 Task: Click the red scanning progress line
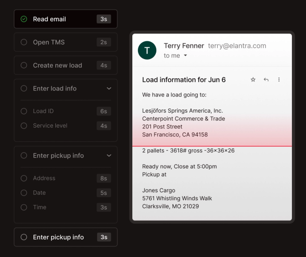tap(212, 146)
